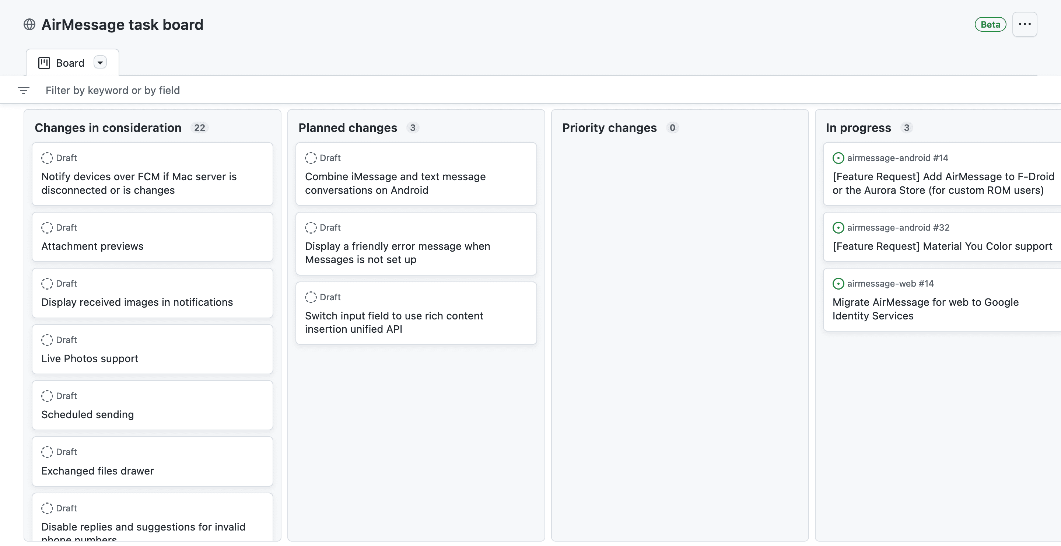Open Add AirMessage to F-Droid feature request
Screen dimensions: 1061x546
coord(943,183)
